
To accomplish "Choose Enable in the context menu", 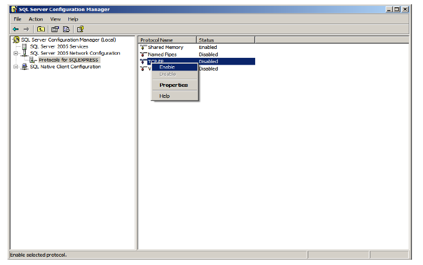I will [175, 67].
